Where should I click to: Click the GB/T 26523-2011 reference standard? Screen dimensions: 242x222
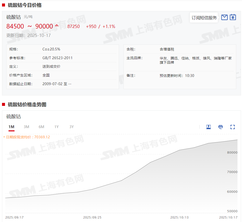(57, 58)
